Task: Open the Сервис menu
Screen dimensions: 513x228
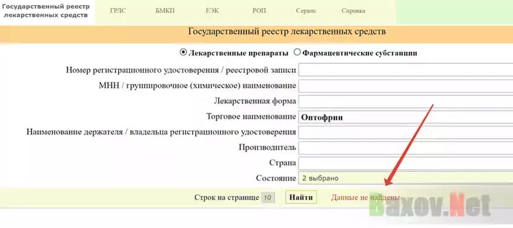Action: tap(306, 11)
